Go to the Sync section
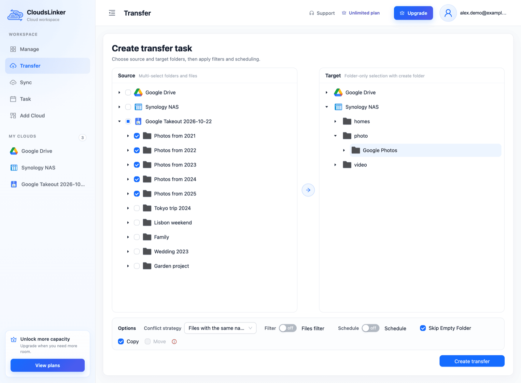 (48, 82)
